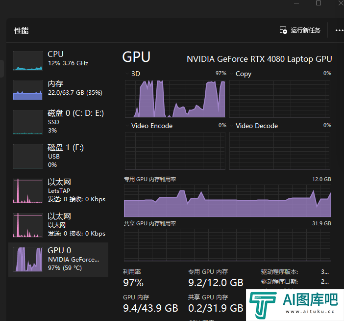Click the Video Encode graph
This screenshot has height=321, width=344.
[x=175, y=151]
